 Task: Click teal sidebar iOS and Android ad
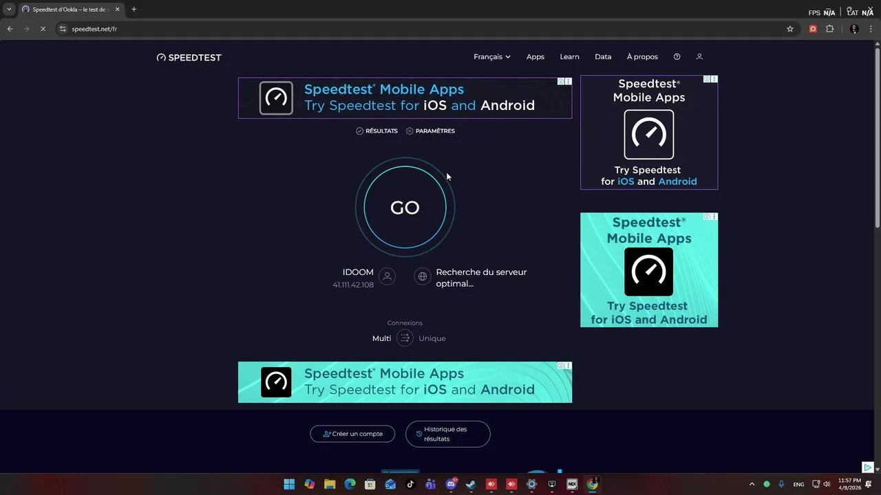(x=649, y=269)
